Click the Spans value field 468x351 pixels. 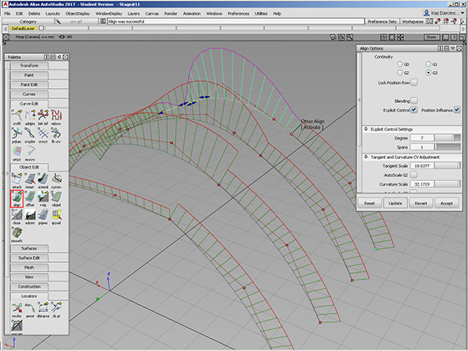click(422, 147)
